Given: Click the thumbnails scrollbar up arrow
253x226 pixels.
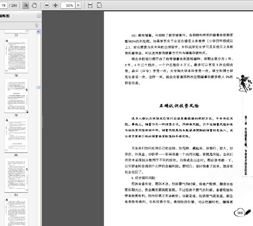Looking at the screenshot, I should click(38, 32).
